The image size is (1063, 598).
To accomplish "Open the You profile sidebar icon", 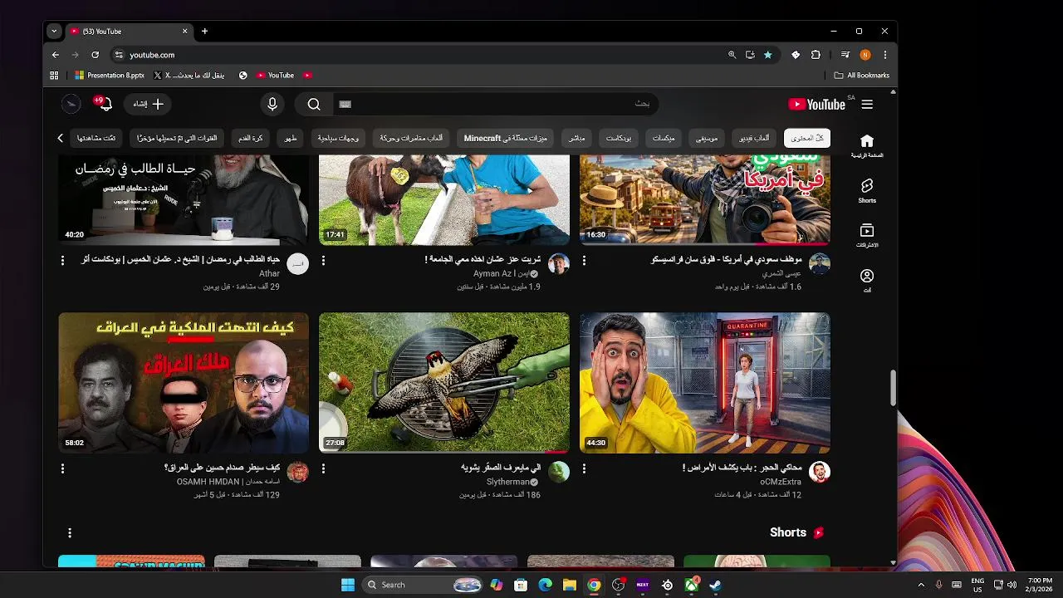I will pos(867,280).
